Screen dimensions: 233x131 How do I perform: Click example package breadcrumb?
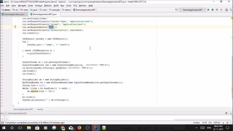(x=54, y=10)
